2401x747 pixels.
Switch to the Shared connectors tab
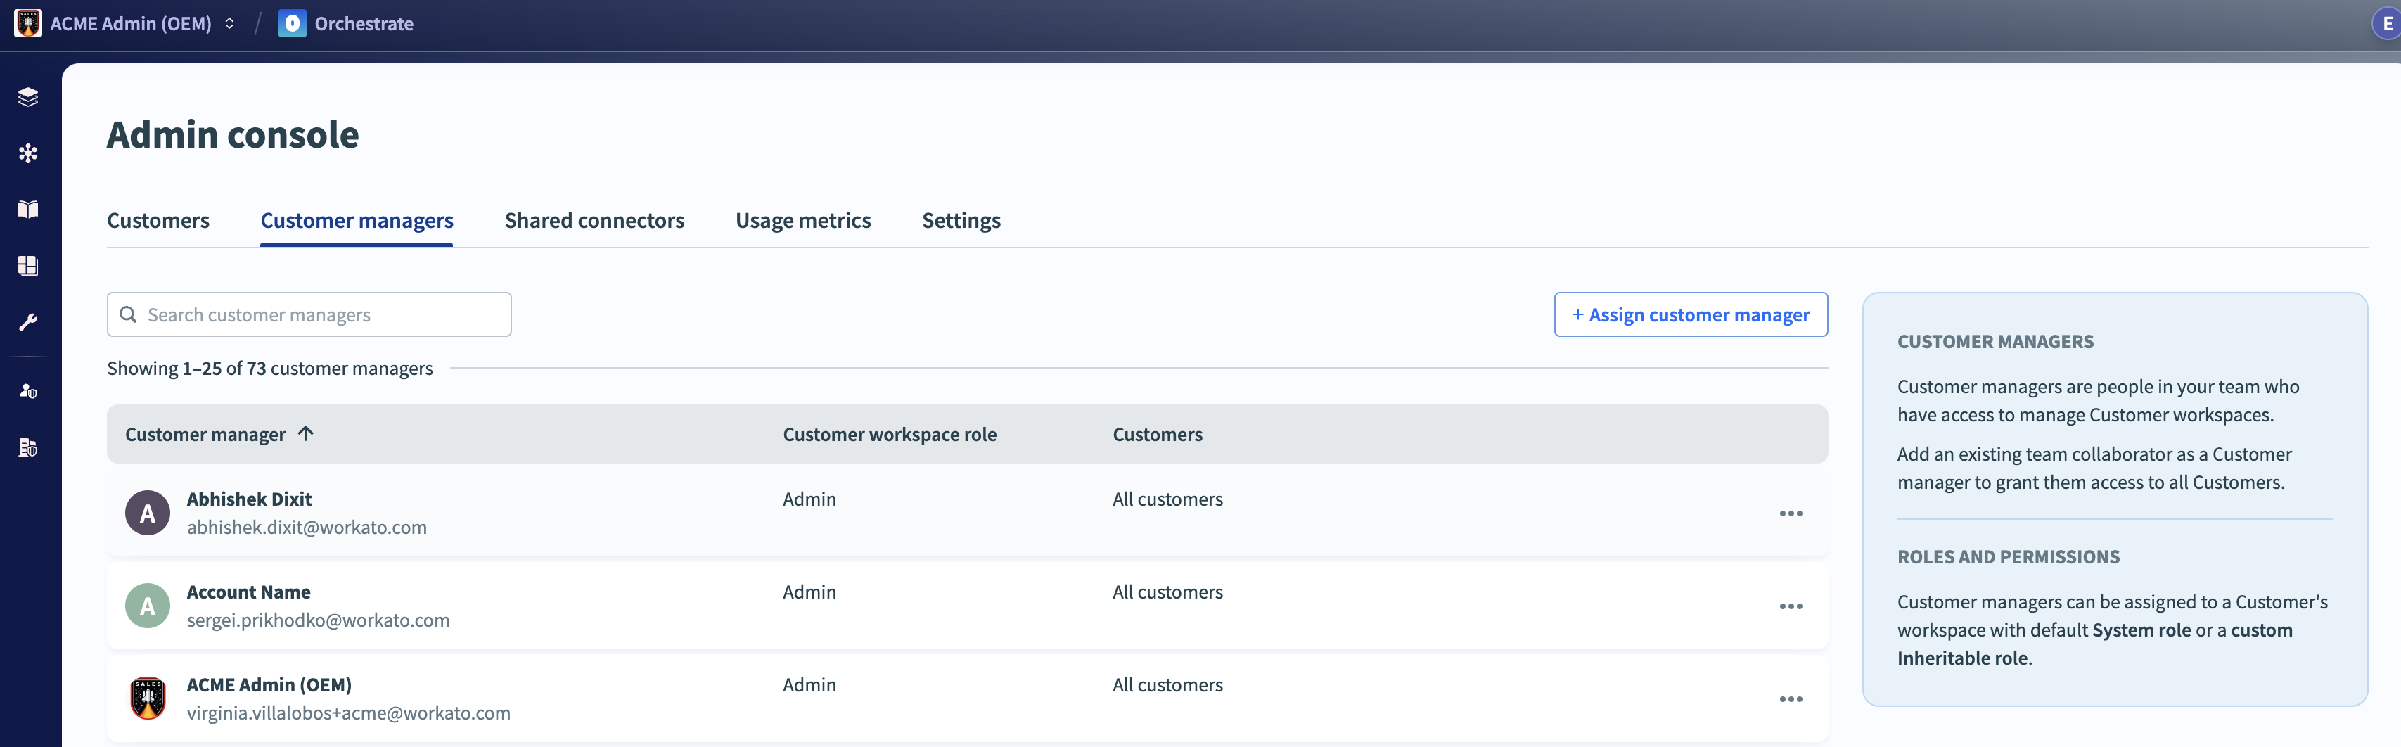(594, 221)
